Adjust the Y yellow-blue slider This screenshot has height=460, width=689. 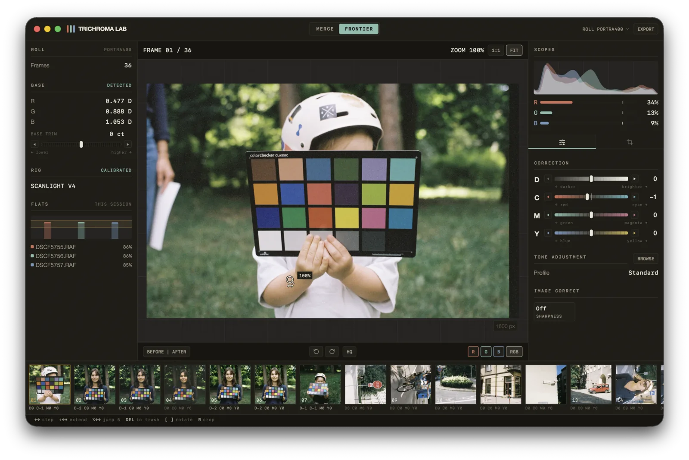(x=591, y=233)
